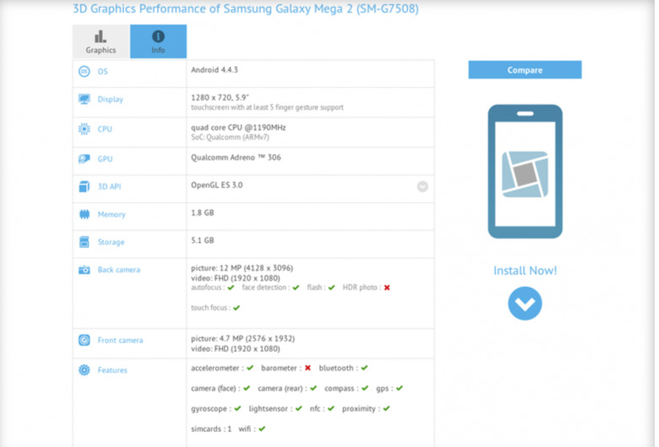Click the green check next to bluetooth
This screenshot has width=659, height=447.
click(x=364, y=368)
